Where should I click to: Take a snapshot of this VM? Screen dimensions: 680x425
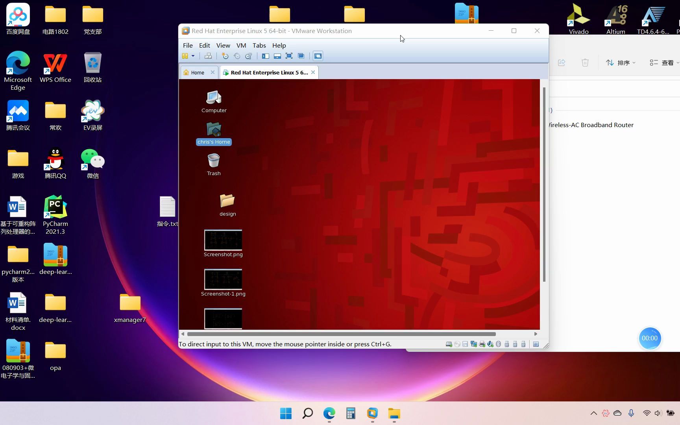point(225,56)
